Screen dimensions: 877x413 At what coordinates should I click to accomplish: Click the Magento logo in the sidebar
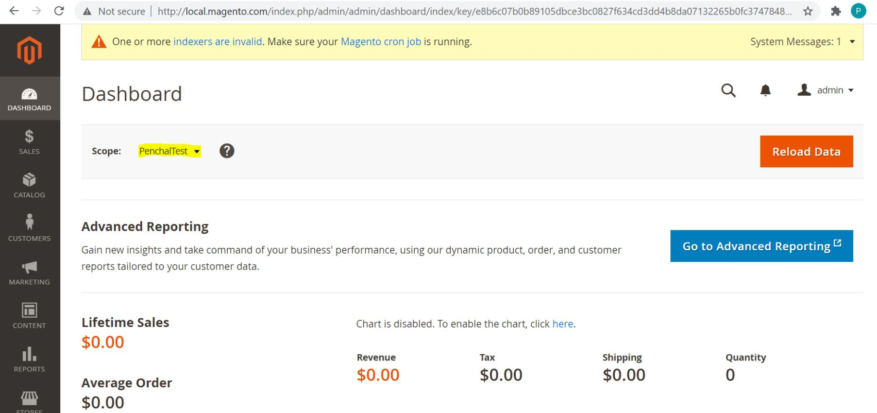pyautogui.click(x=30, y=50)
